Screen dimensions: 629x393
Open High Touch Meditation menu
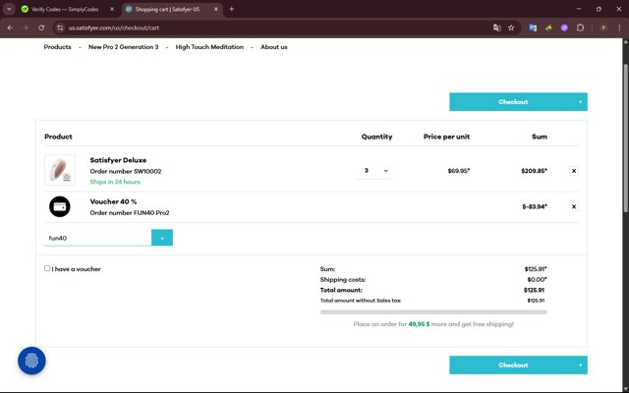[209, 47]
